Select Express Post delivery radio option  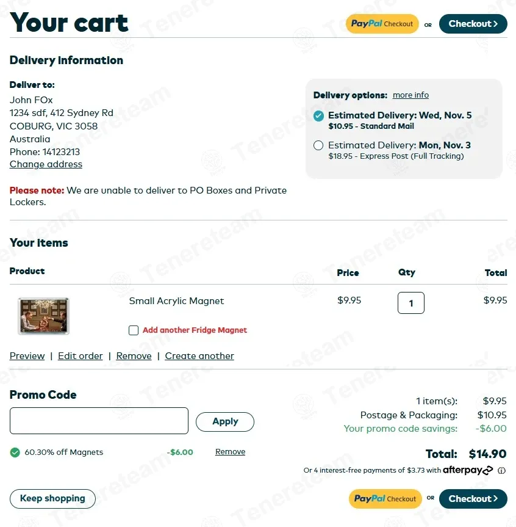pos(318,145)
